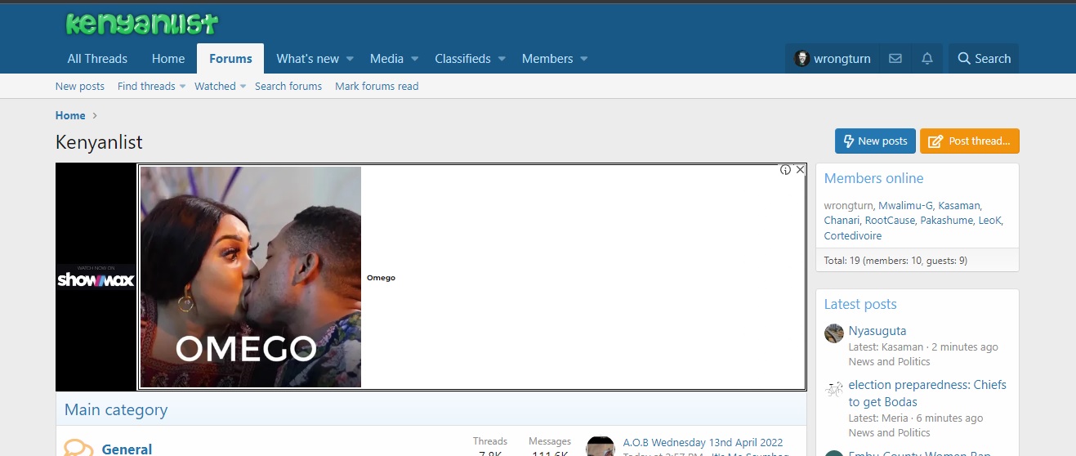
Task: Click the Kenyanlist logo
Action: [x=142, y=24]
